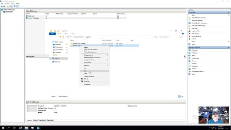Viewport: 231px width, 130px height.
Task: Click Windows Start button on taskbar
Action: [x=3, y=128]
